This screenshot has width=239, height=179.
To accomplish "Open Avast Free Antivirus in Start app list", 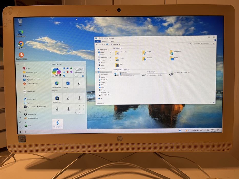I will 30,84.
